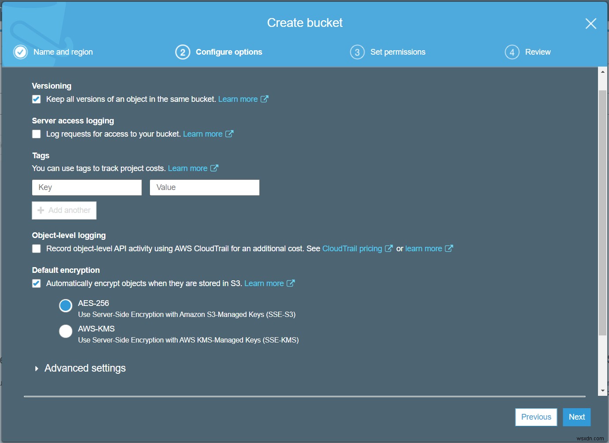Image resolution: width=609 pixels, height=443 pixels.
Task: Click the external link icon after object-level logging learn more
Action: point(449,248)
